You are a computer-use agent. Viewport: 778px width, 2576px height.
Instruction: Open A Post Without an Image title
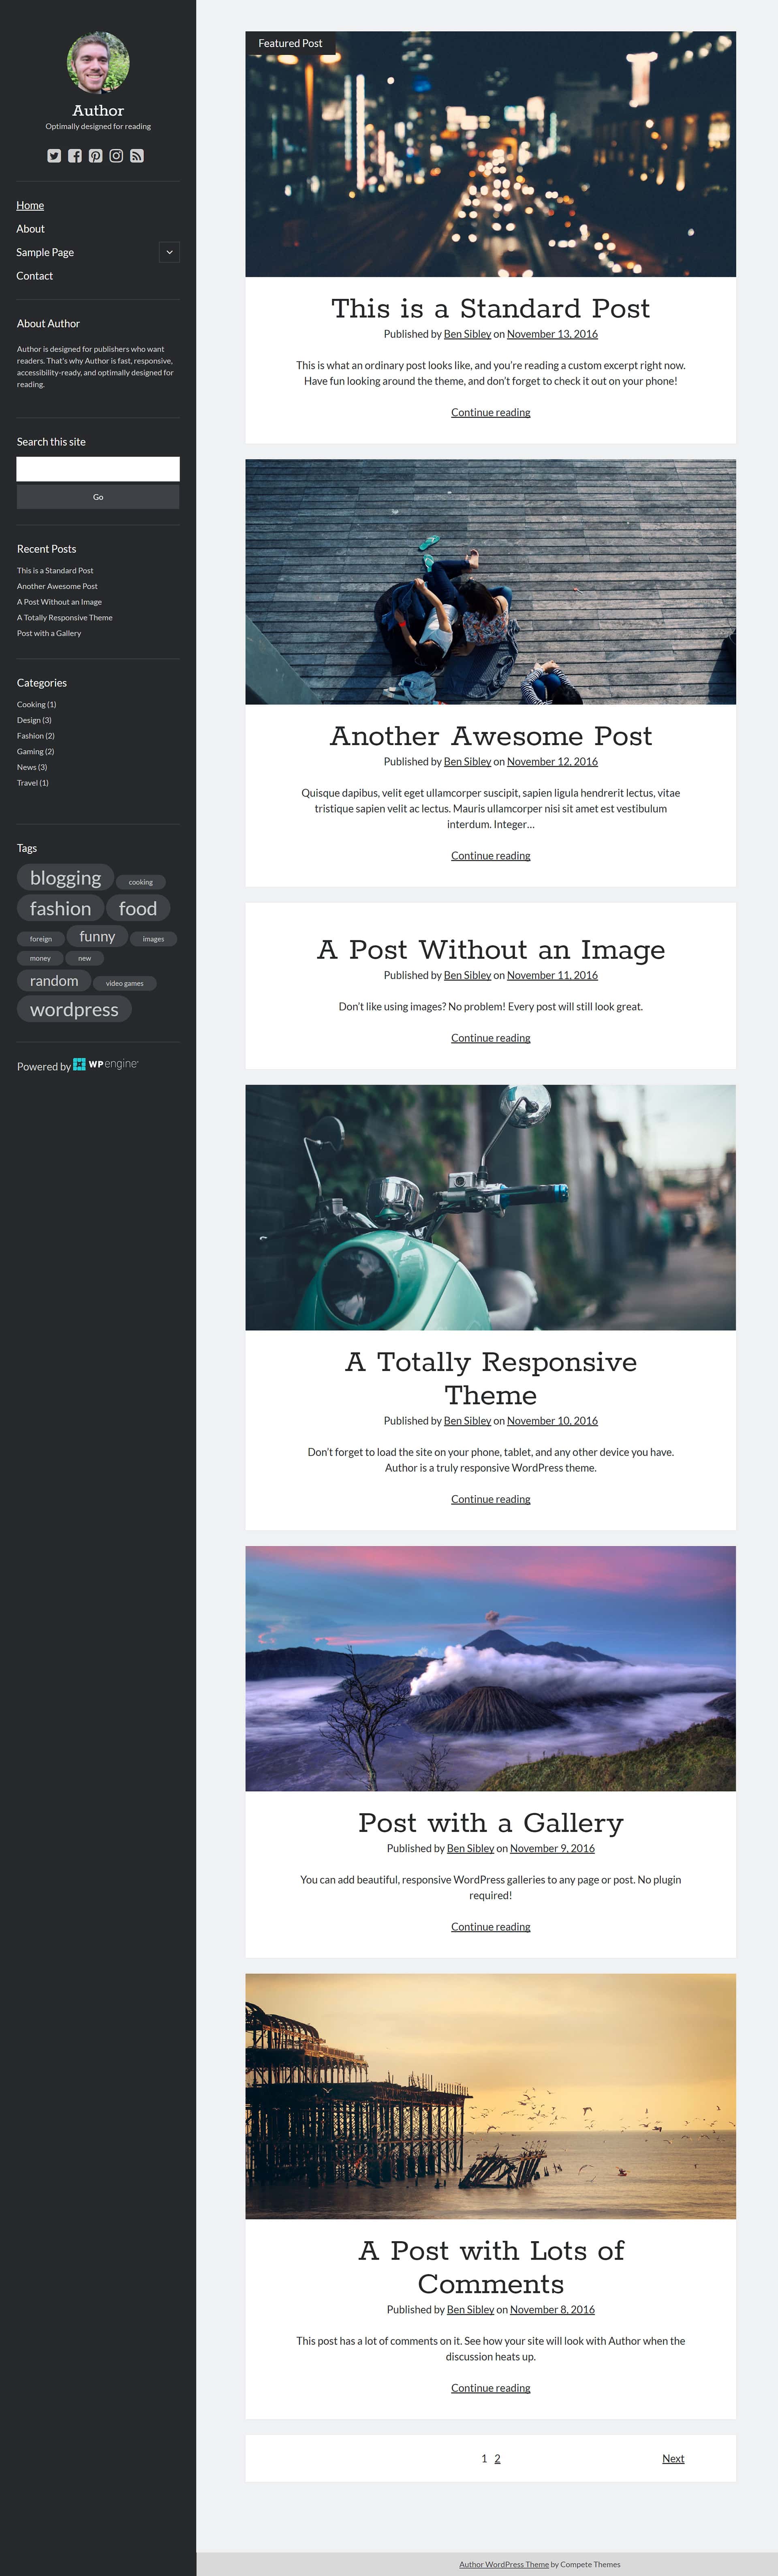tap(490, 950)
